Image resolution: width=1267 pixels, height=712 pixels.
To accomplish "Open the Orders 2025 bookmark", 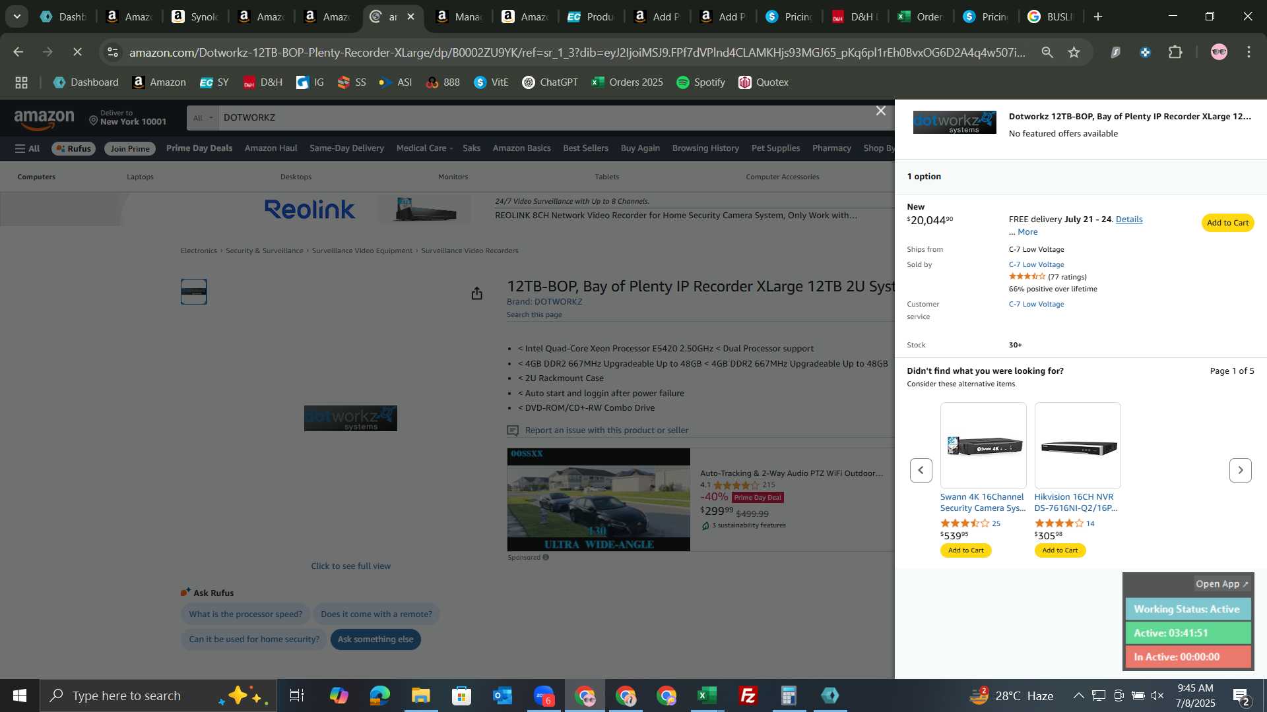I will tap(627, 82).
